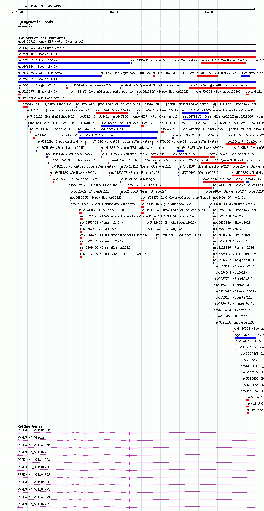Open variant nsv3328185 (Audano2019) label
Image resolution: width=264 pixels, height=511 pixels.
pyautogui.click(x=234, y=322)
